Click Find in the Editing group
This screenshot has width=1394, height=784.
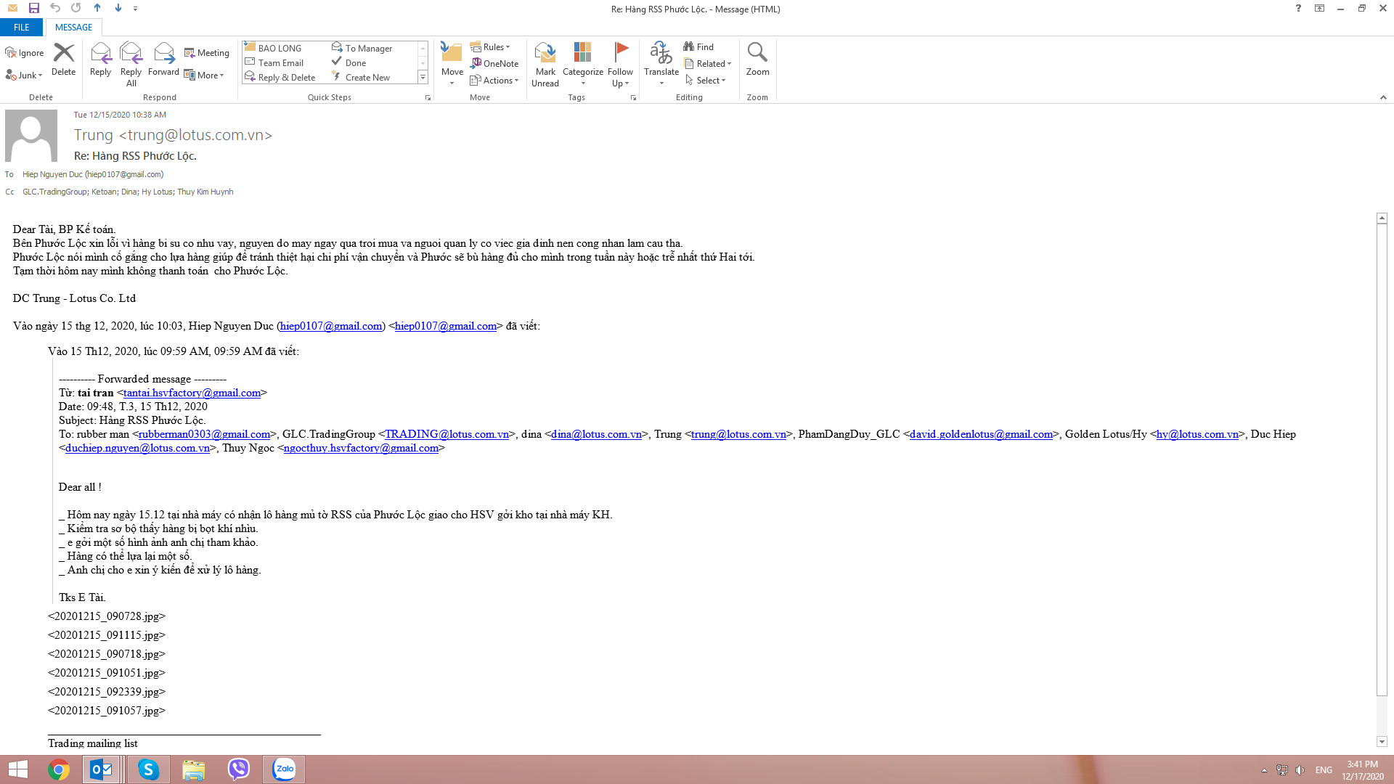pyautogui.click(x=698, y=46)
